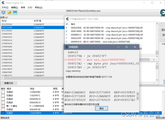Click register value EIP=004517A2
This screenshot has height=120, width=165.
[124, 100]
